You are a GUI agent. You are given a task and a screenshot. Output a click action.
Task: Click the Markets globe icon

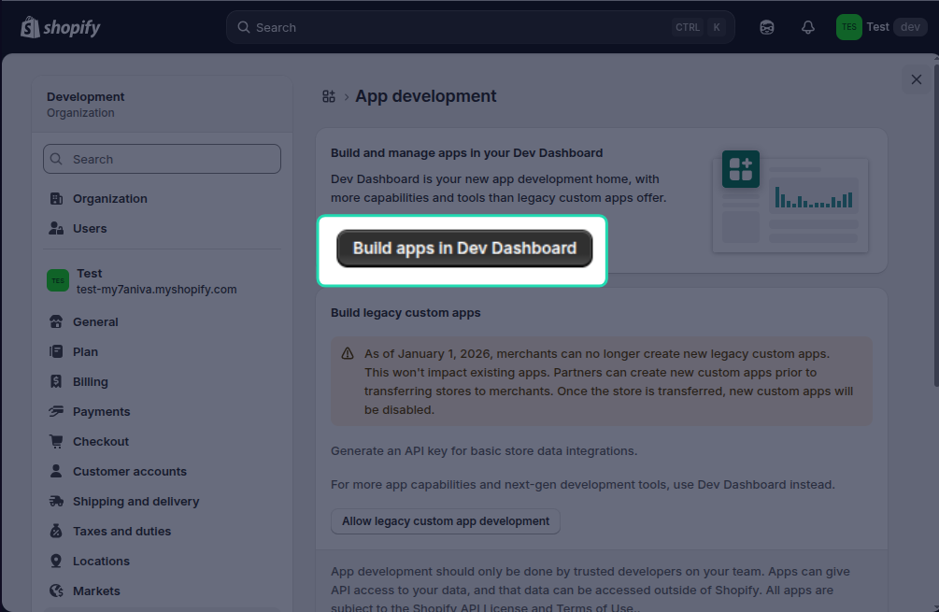click(56, 591)
